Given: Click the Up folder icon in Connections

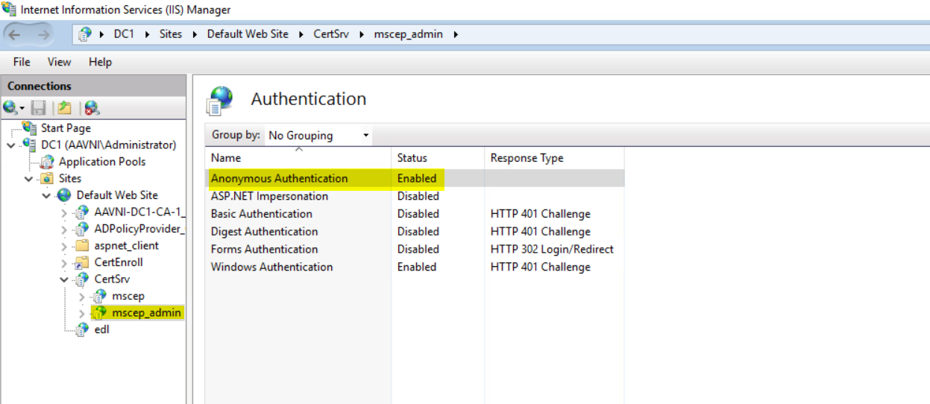Looking at the screenshot, I should [x=65, y=108].
